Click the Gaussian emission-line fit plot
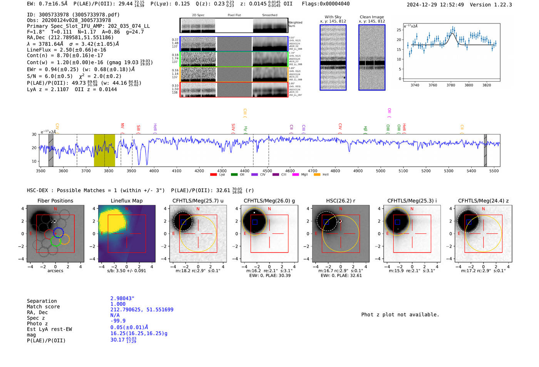 (x=452, y=52)
